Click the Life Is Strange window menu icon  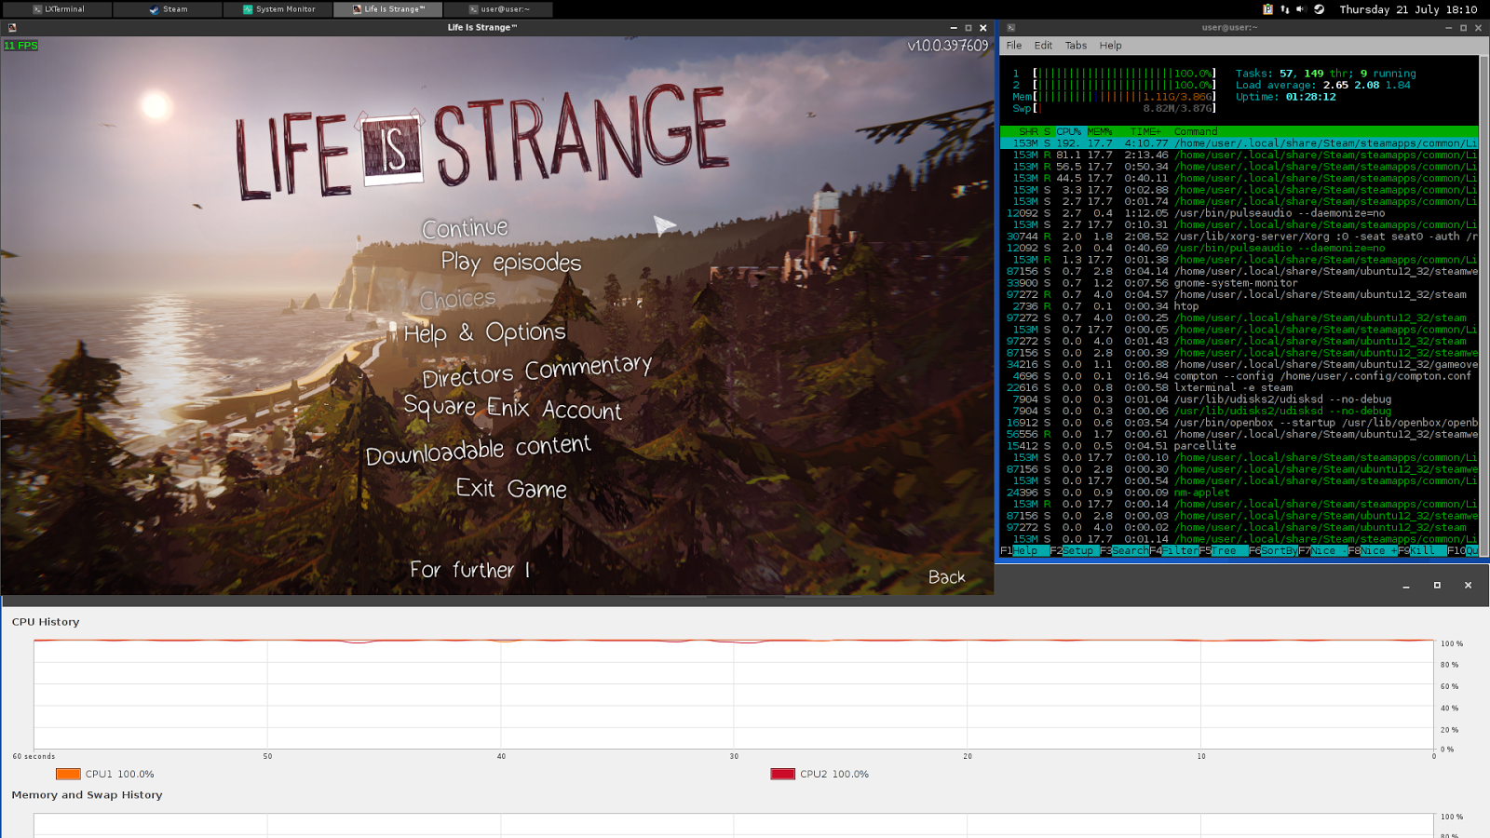(12, 28)
